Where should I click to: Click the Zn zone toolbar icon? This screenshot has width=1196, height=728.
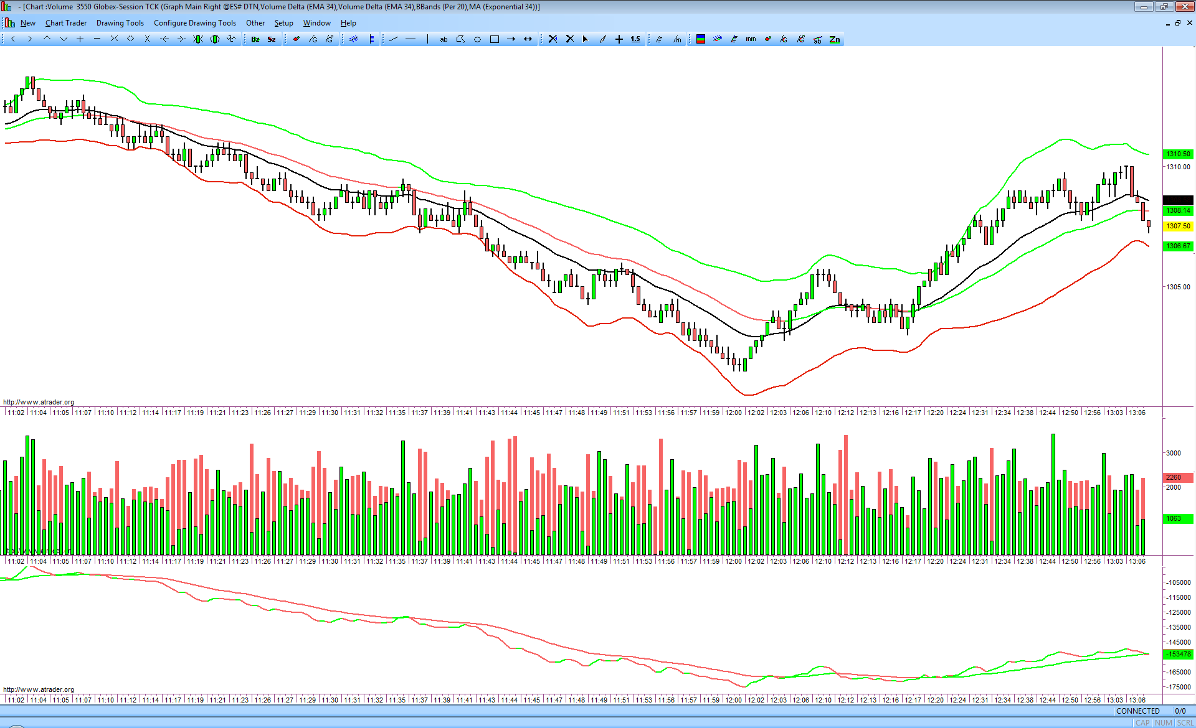click(x=835, y=39)
